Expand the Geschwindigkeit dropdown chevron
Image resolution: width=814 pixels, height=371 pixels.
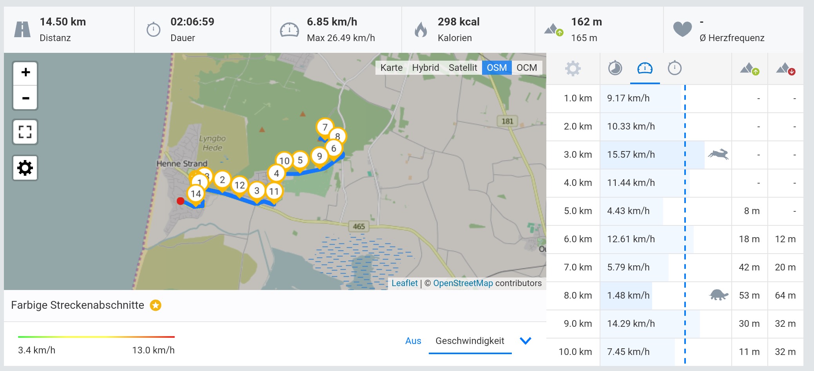coord(525,341)
